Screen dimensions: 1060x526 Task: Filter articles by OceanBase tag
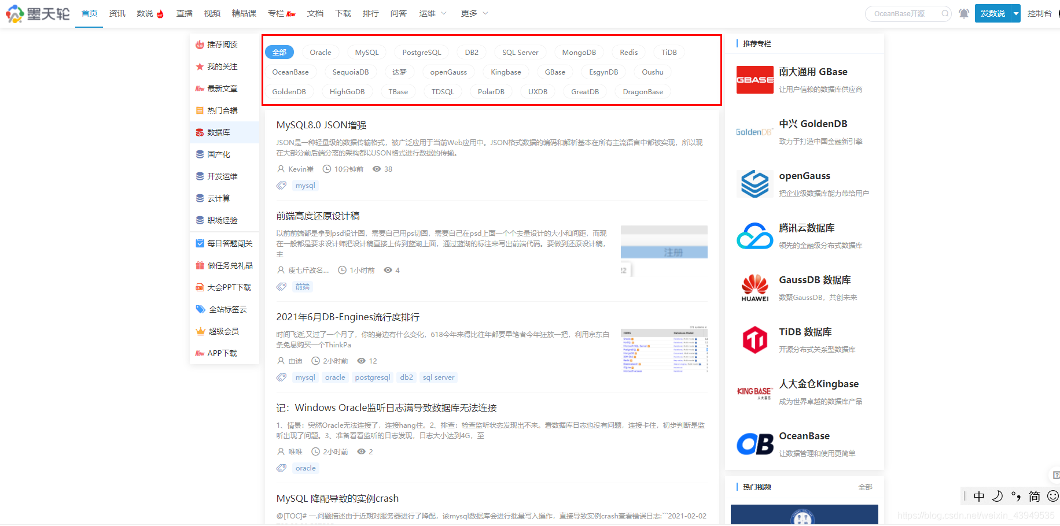point(290,72)
